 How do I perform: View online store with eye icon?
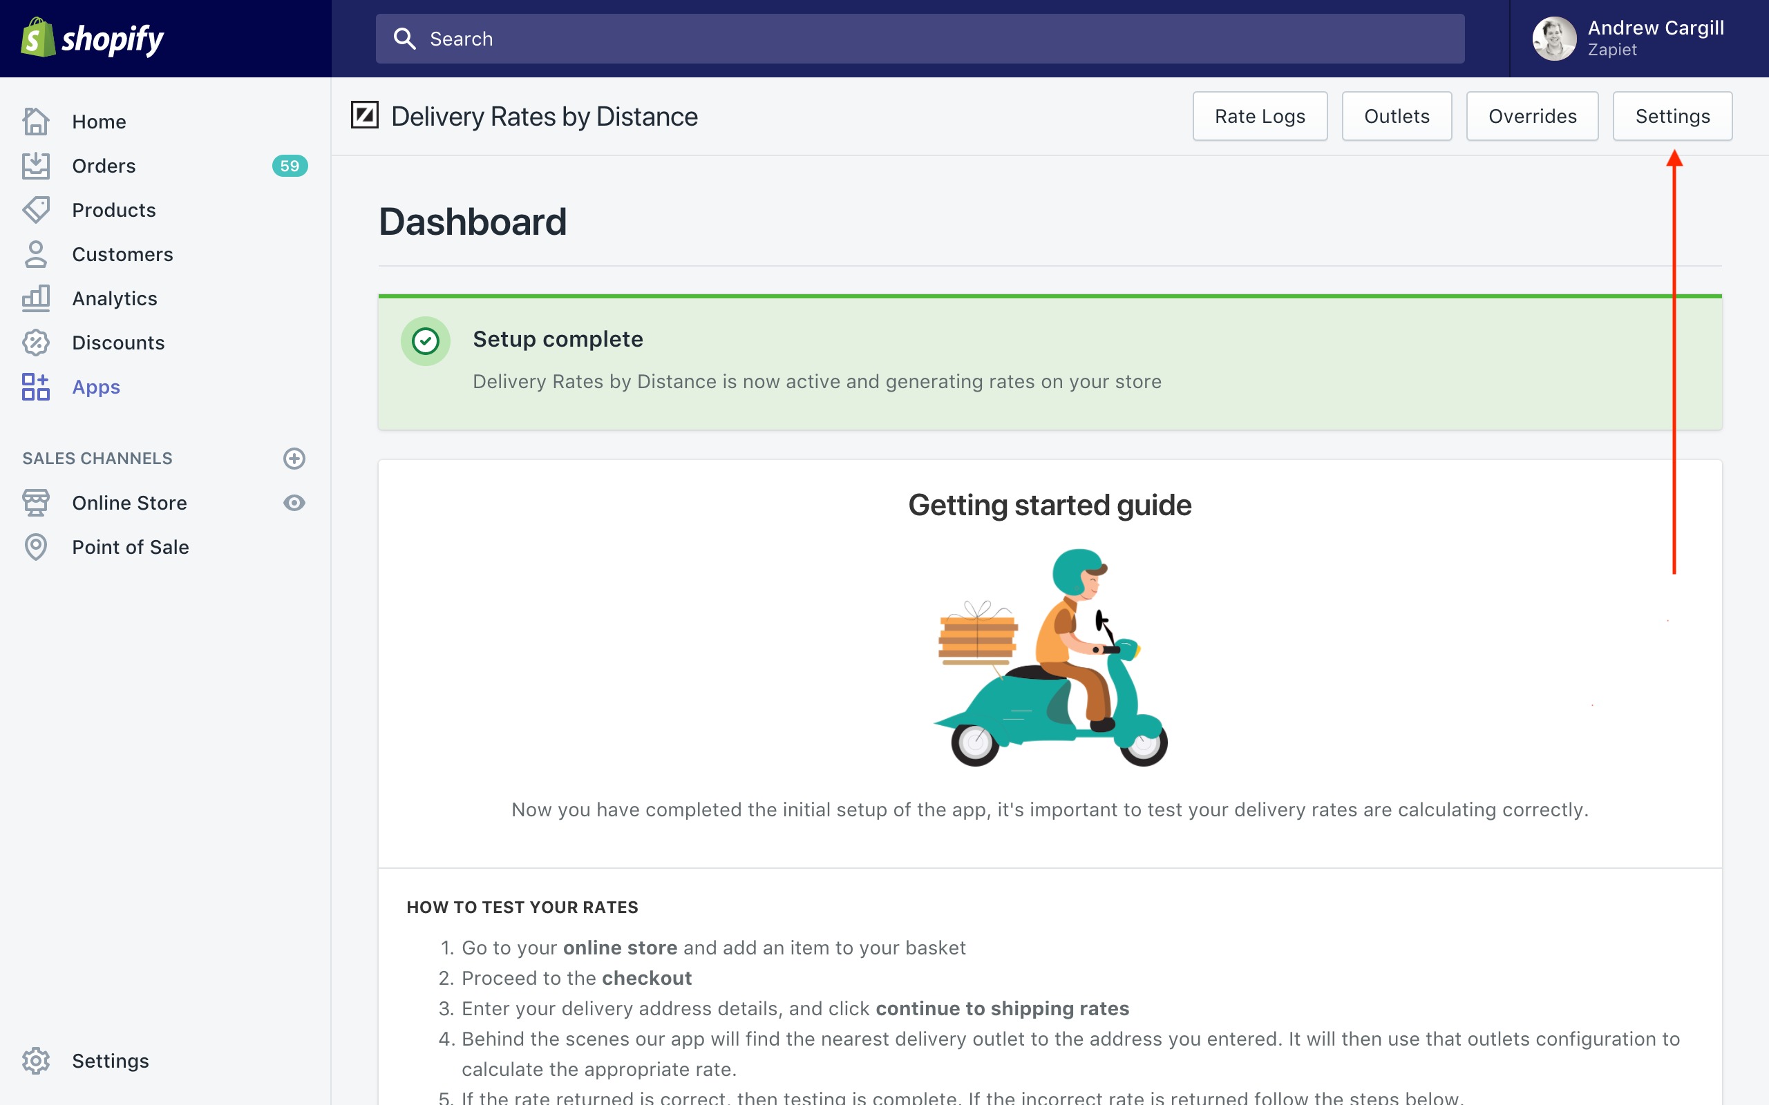click(x=294, y=503)
